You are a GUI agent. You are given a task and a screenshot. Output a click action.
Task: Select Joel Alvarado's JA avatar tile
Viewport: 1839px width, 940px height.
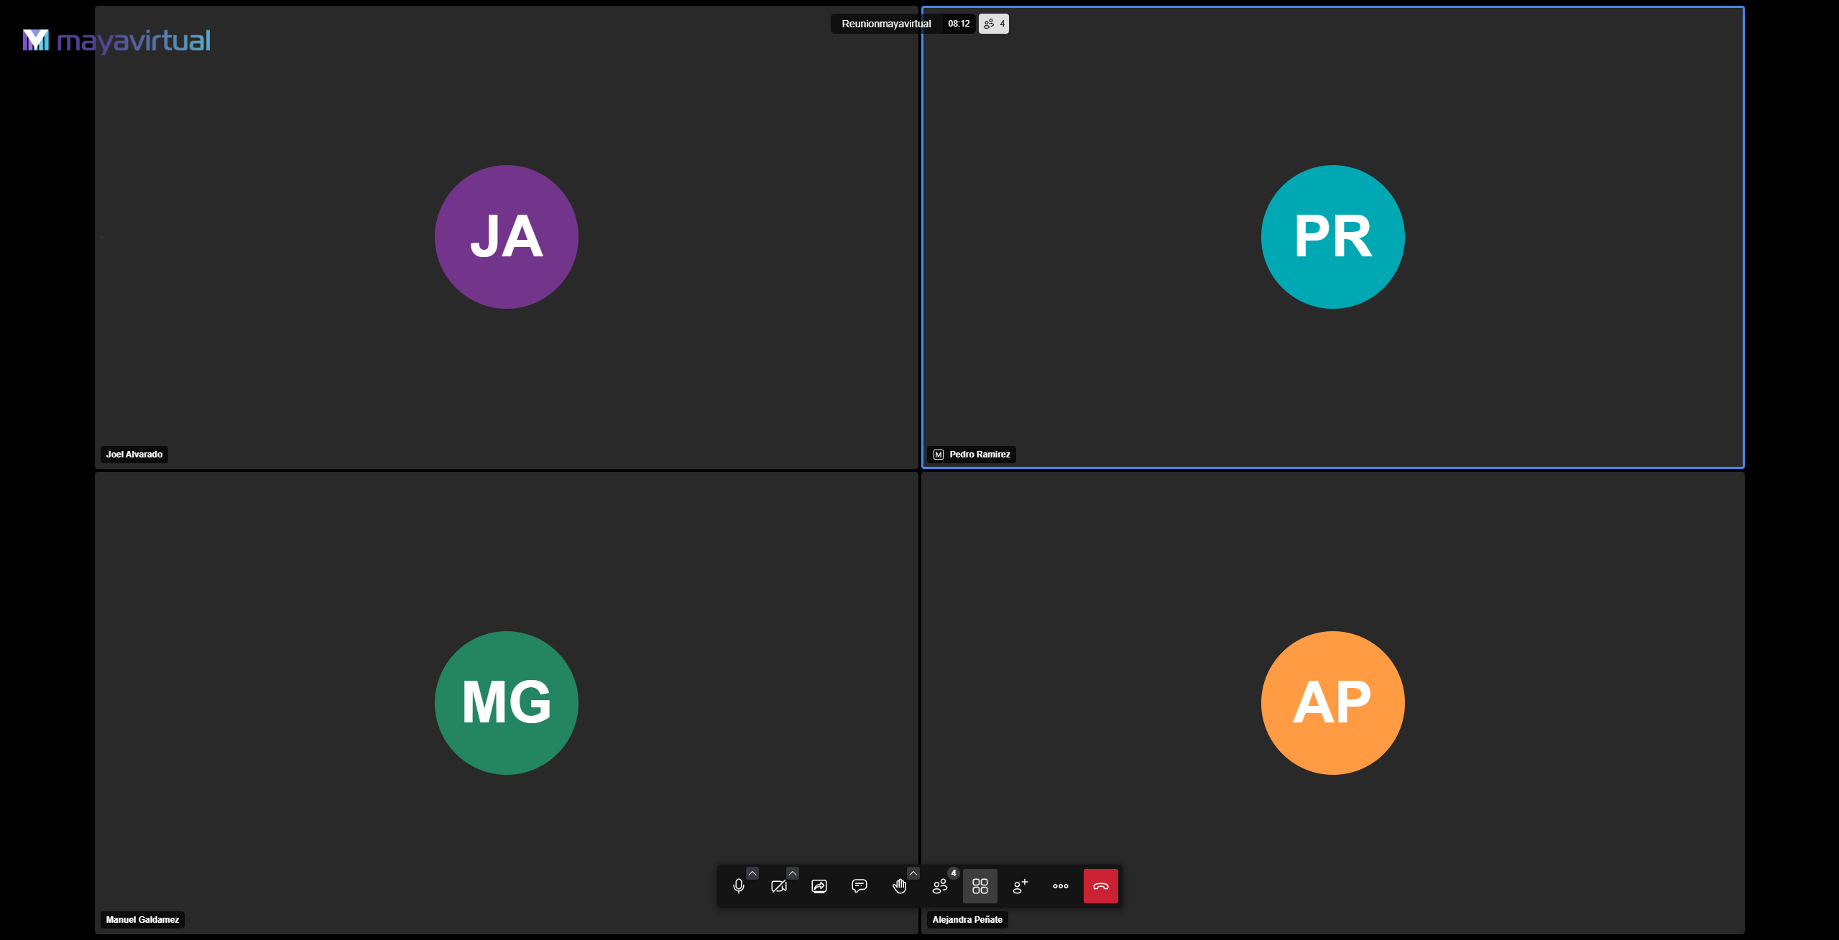click(507, 237)
